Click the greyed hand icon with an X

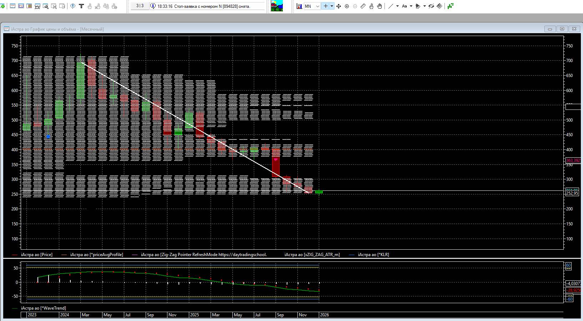pyautogui.click(x=98, y=6)
